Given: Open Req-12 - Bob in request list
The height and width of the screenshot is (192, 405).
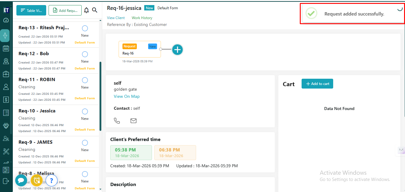Looking at the screenshot, I should pyautogui.click(x=34, y=54).
